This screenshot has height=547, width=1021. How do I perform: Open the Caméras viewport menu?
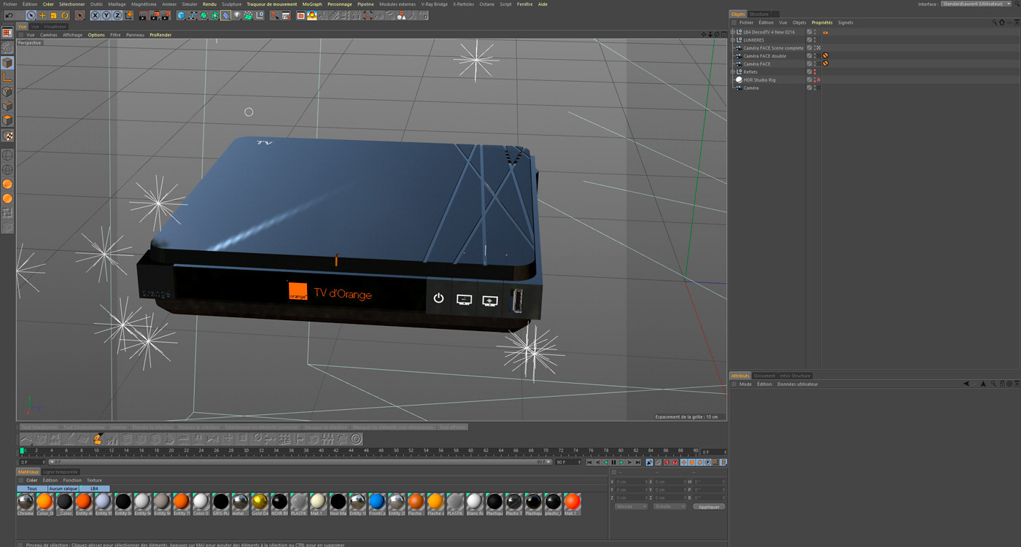[48, 35]
